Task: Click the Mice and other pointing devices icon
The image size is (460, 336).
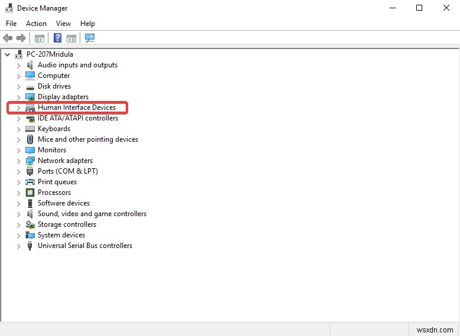Action: click(30, 139)
